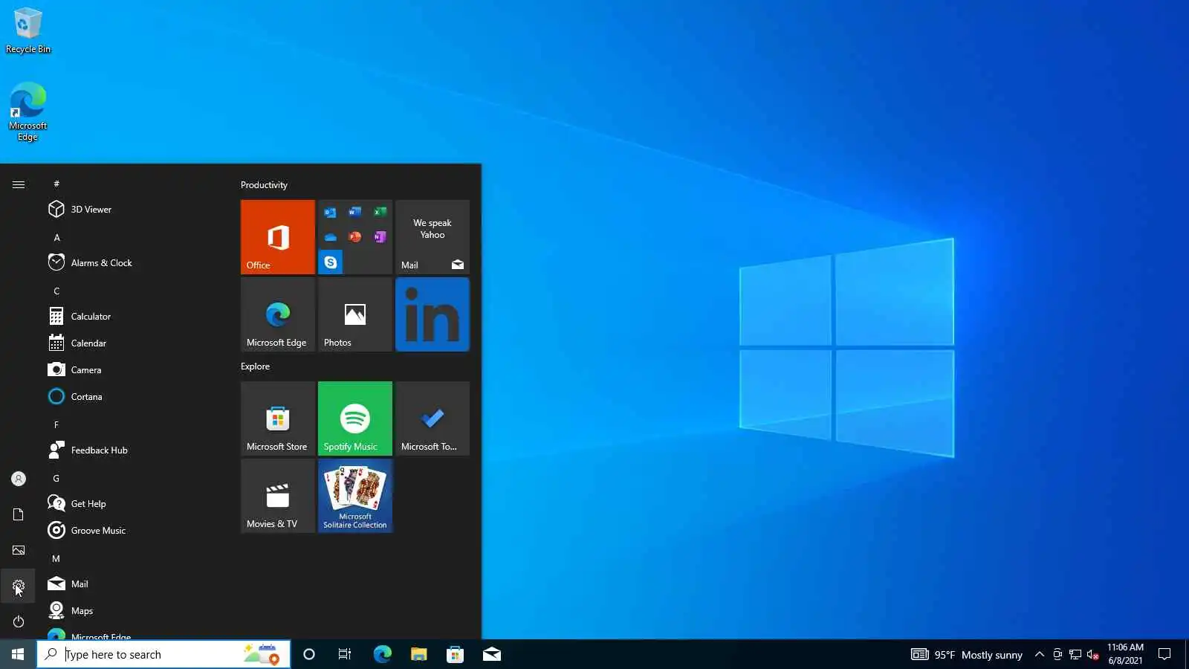
Task: Open Documents from Start sidebar
Action: tap(19, 514)
